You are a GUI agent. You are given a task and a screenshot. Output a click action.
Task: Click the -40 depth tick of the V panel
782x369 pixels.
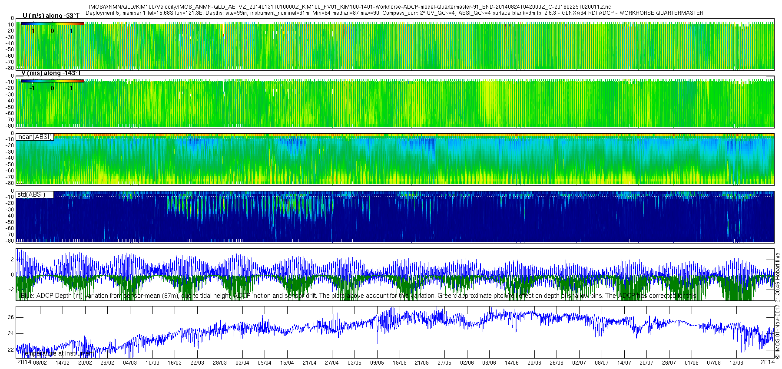click(10, 101)
